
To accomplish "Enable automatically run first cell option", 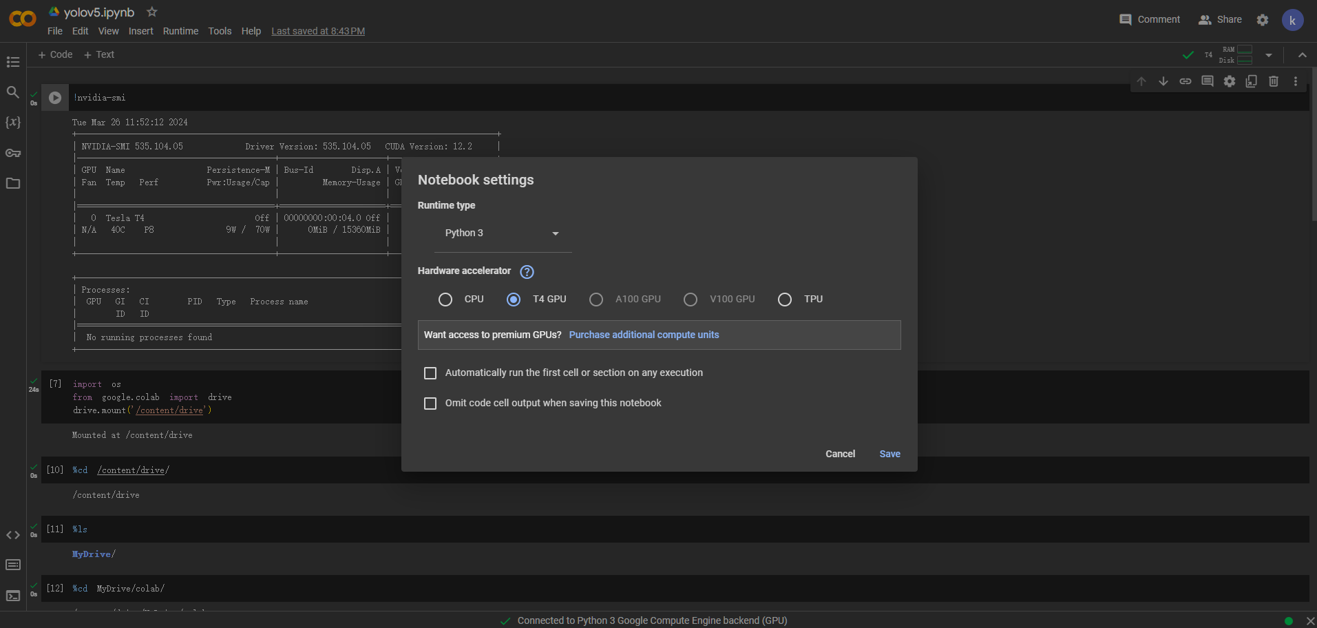I will [430, 373].
